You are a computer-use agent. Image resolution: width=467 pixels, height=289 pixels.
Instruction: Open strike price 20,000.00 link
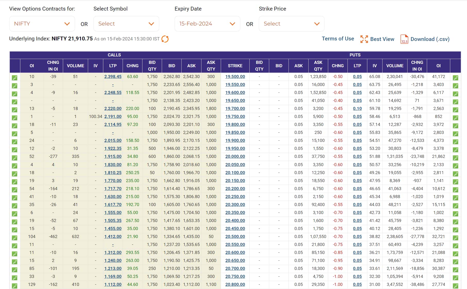point(235,156)
